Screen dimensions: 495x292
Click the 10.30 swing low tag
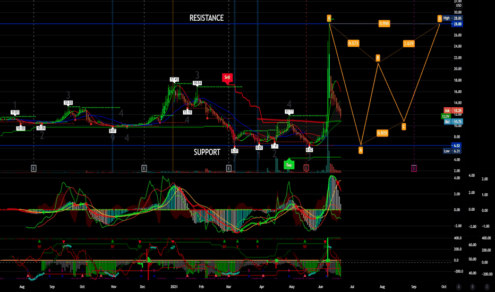(x=21, y=128)
